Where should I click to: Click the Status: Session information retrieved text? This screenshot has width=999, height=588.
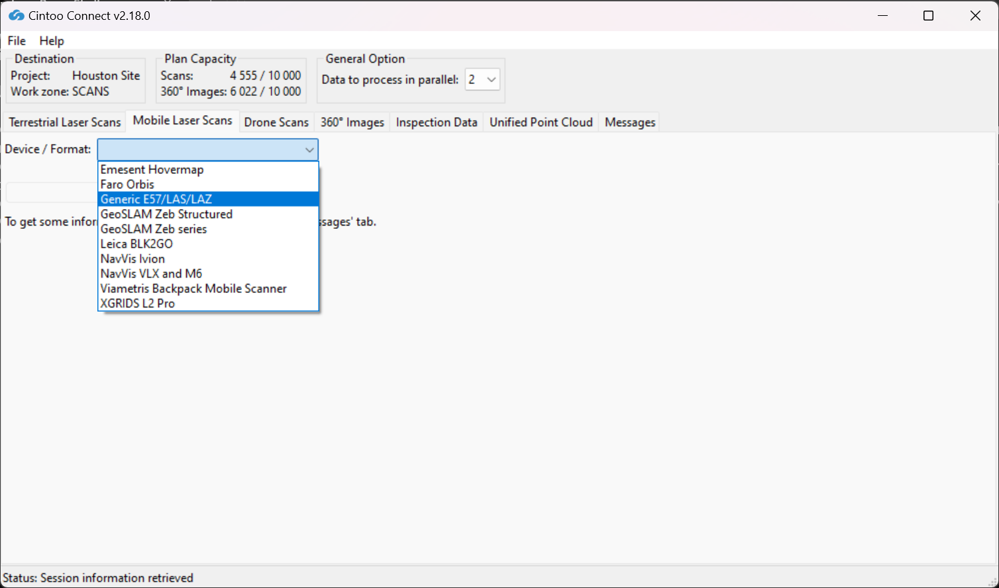98,578
